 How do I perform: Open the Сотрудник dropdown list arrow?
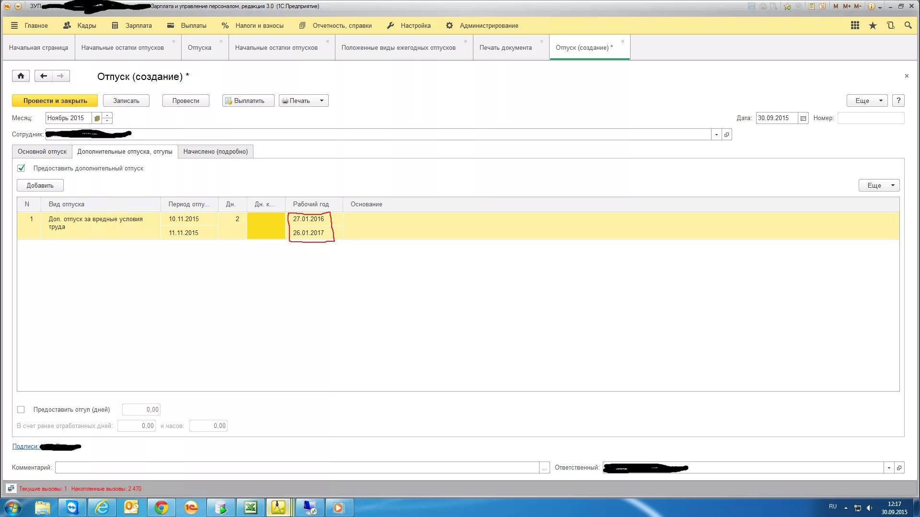716,135
